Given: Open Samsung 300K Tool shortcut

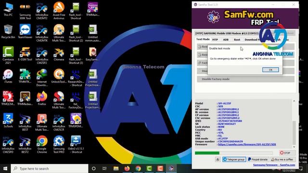Looking at the screenshot, I should 25,11.
